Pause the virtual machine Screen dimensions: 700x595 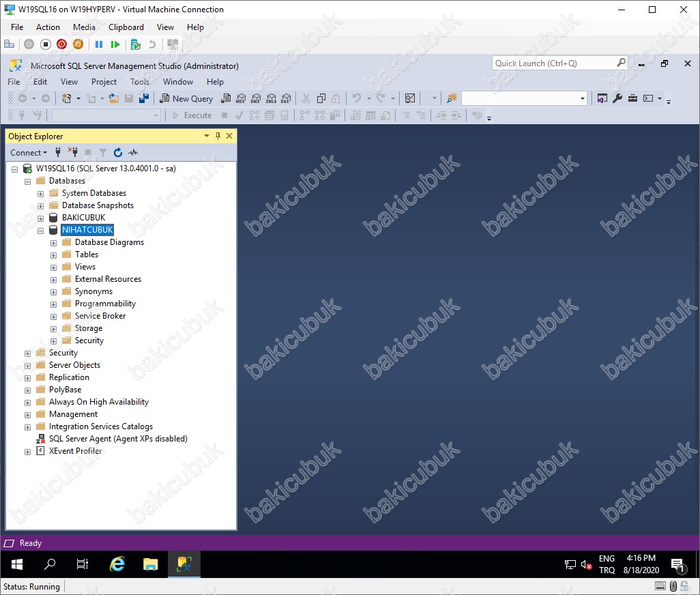click(x=99, y=44)
